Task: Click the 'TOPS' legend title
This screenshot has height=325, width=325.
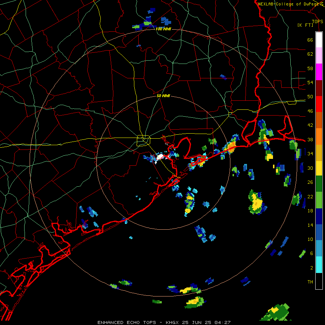Action: [x=317, y=22]
